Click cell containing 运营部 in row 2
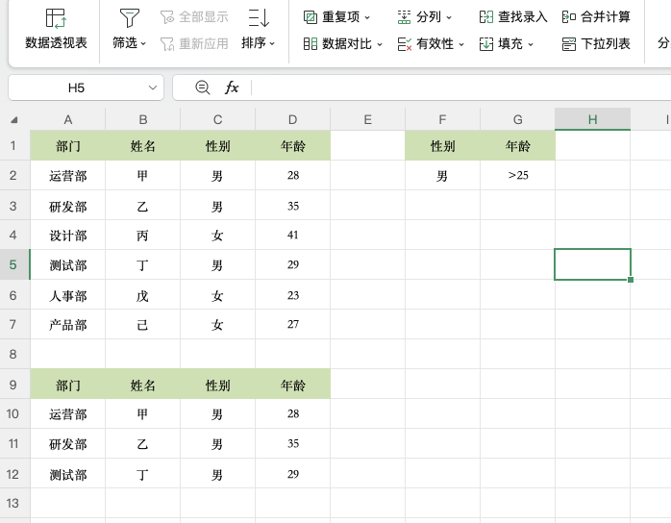The width and height of the screenshot is (671, 523). 67,176
